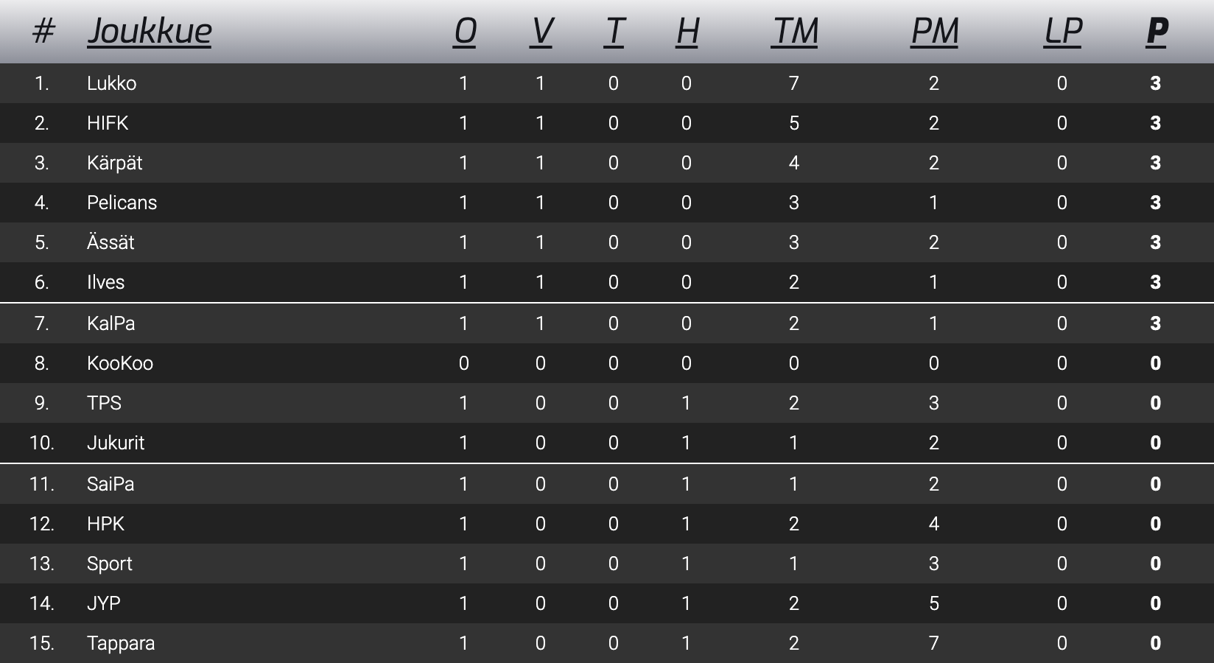Screen dimensions: 1214x663
Task: Sort standings by V column header
Action: (x=541, y=31)
